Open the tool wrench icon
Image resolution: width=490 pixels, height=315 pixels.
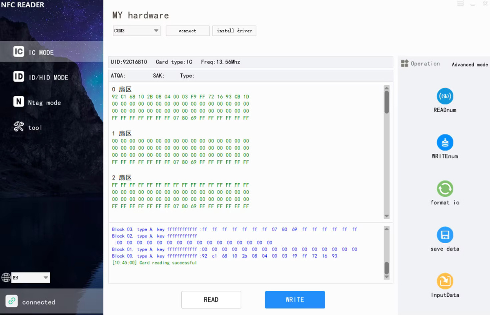pyautogui.click(x=18, y=126)
